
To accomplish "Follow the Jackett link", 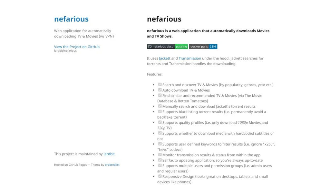I will 164,58.
